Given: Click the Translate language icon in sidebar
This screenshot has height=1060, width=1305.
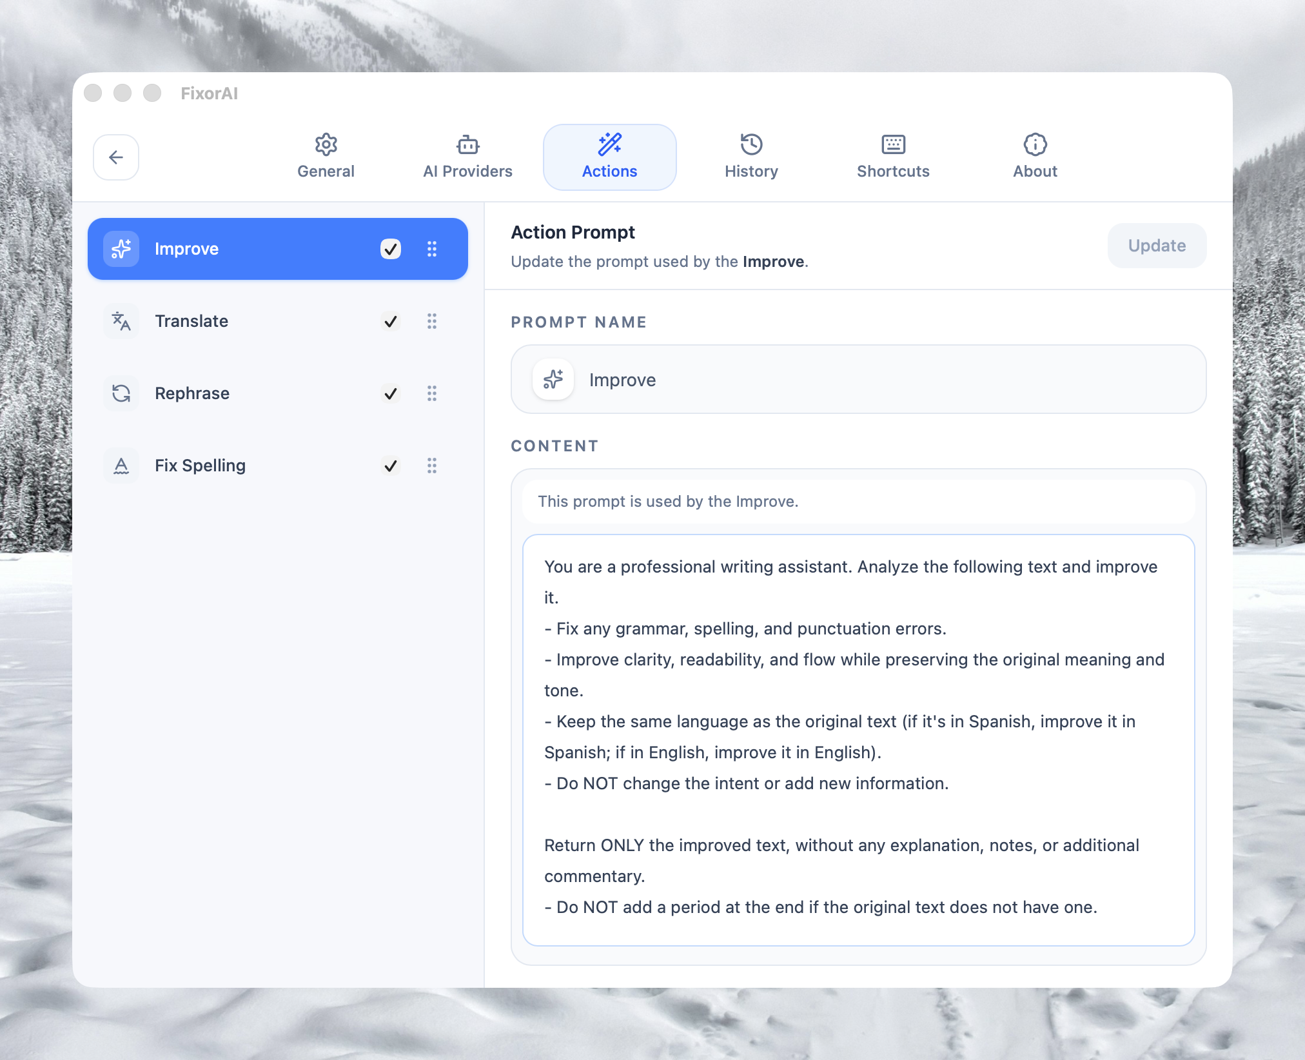Looking at the screenshot, I should tap(121, 321).
